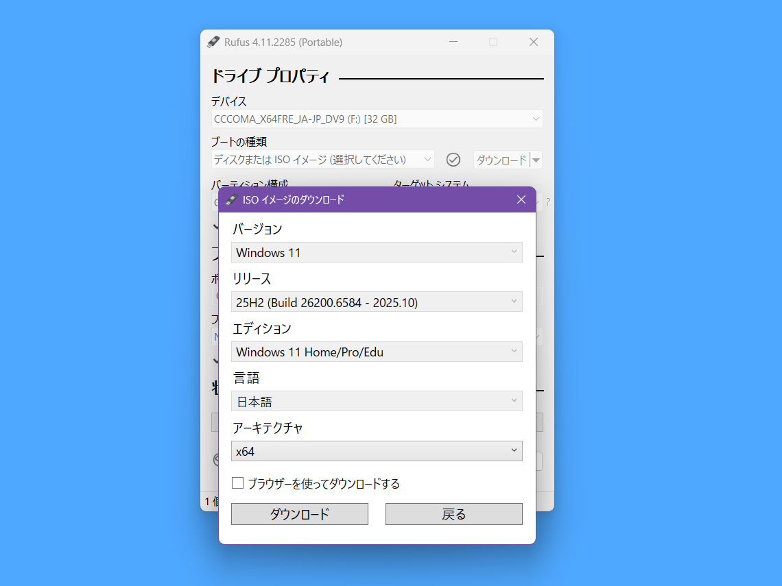
Task: Open the デバイス drive selection dropdown
Action: pos(377,119)
